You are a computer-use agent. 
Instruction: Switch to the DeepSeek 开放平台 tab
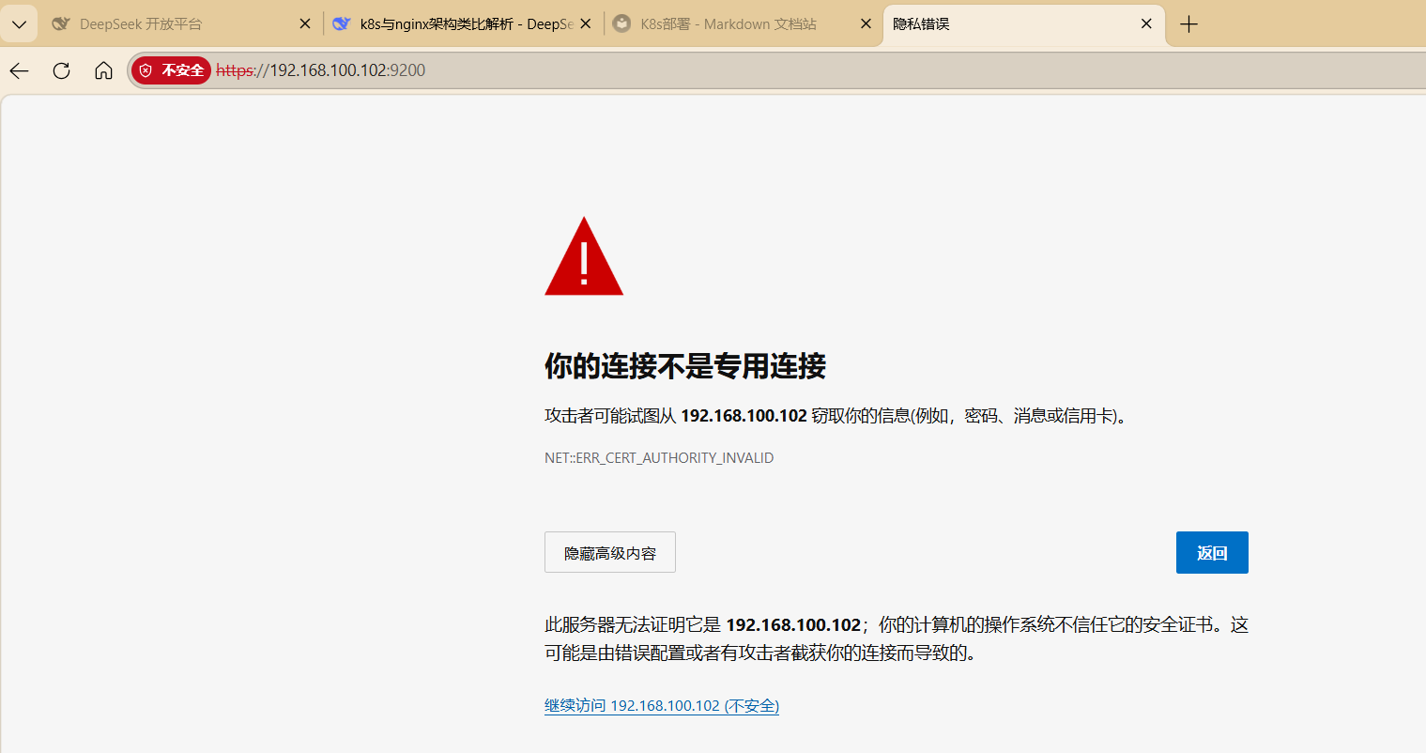181,24
